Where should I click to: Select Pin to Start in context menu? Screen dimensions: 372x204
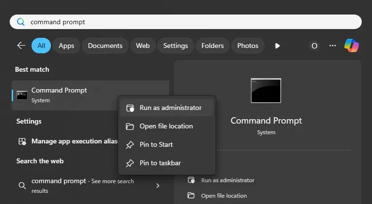click(x=156, y=144)
